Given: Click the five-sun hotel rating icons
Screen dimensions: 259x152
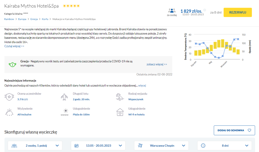Looking at the screenshot, I should tap(71, 6).
